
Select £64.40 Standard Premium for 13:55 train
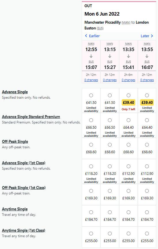[147, 120]
